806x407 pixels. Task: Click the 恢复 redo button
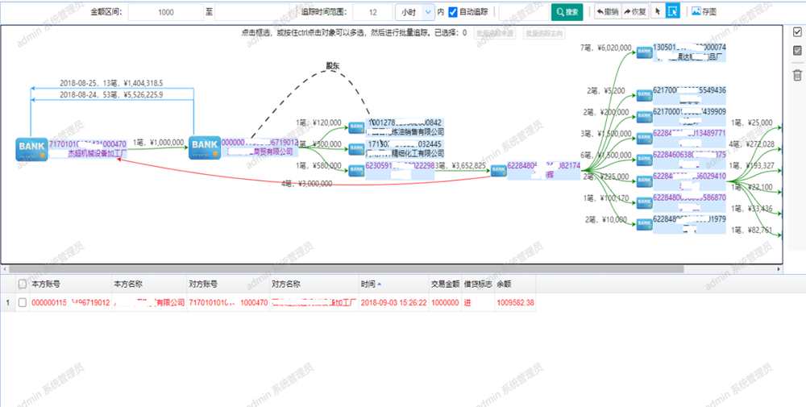635,12
